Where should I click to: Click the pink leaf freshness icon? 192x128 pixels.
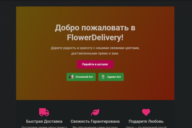point(95,112)
